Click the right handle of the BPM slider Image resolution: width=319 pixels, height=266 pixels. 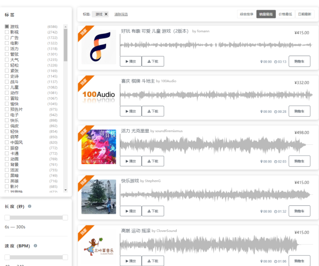pyautogui.click(x=65, y=257)
